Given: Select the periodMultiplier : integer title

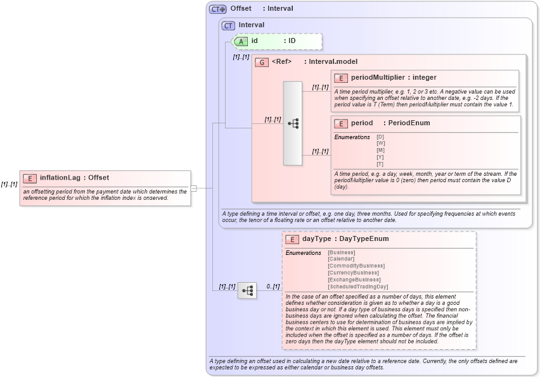Looking at the screenshot, I should [394, 77].
